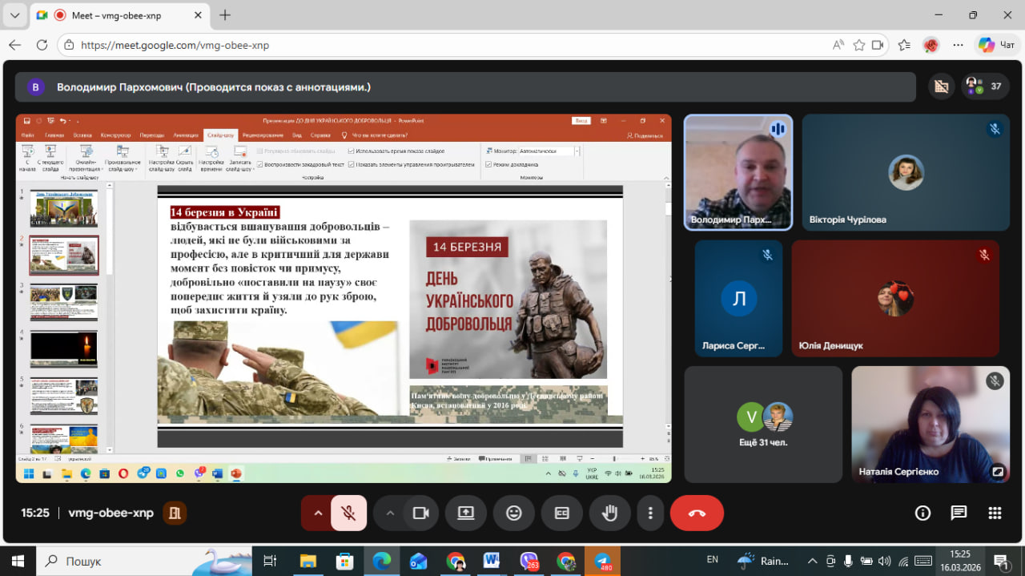This screenshot has height=576, width=1025.
Task: Raise hand in the meeting
Action: coord(610,514)
